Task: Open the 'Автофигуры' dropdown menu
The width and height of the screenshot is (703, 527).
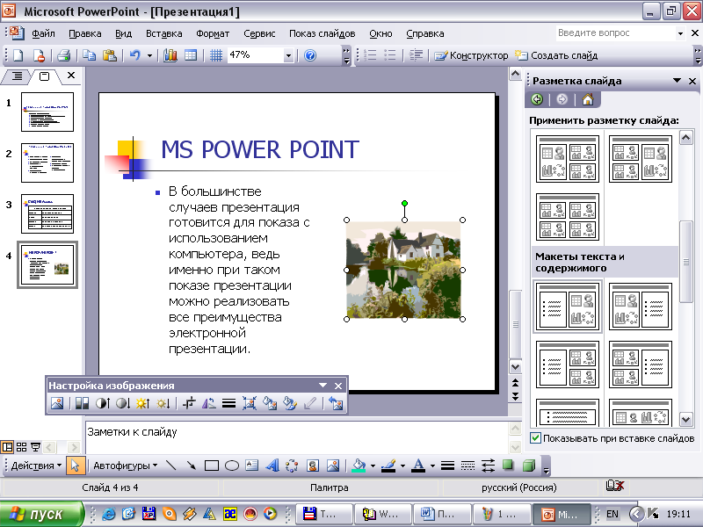Action: [x=126, y=466]
